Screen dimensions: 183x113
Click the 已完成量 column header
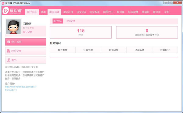point(139,50)
